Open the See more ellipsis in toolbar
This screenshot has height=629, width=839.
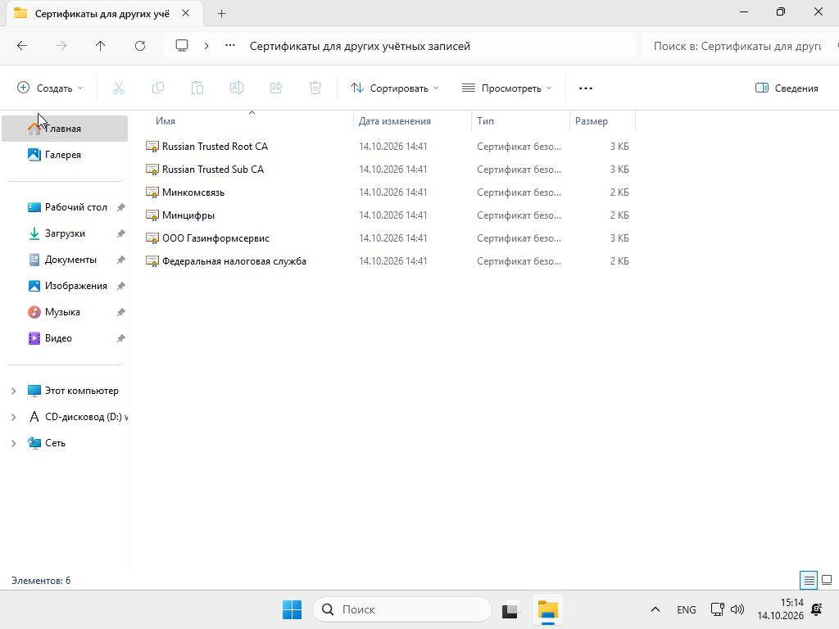586,88
